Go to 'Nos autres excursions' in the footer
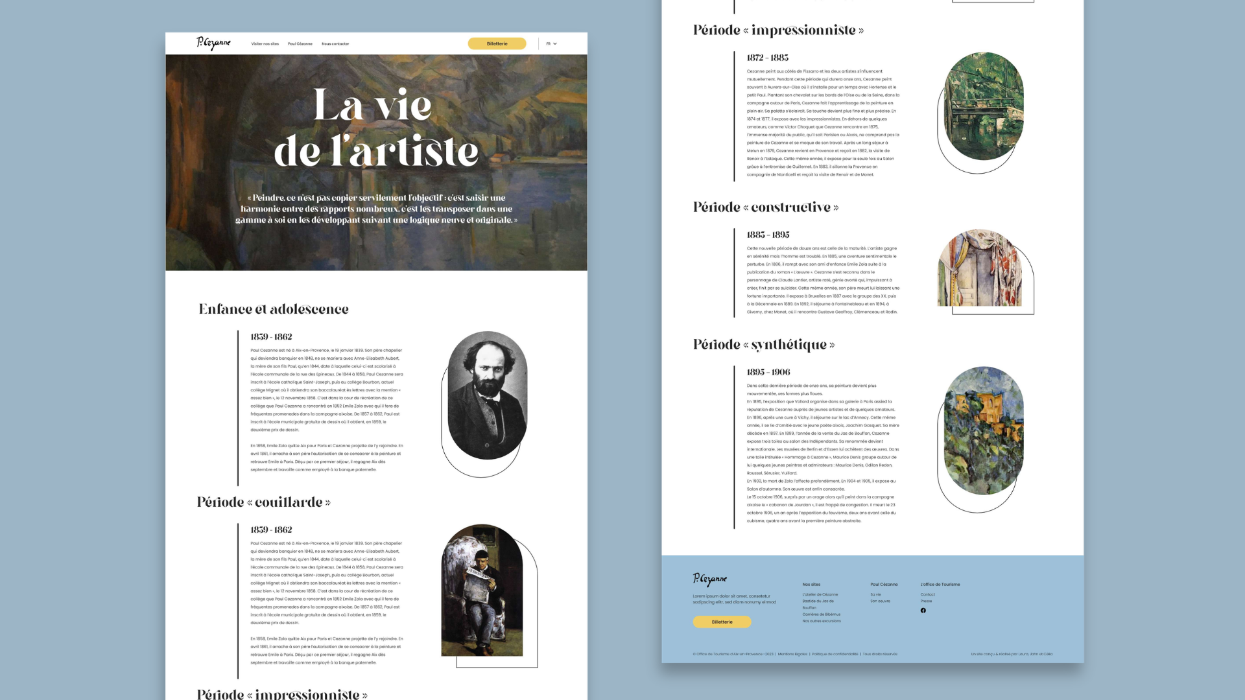Viewport: 1245px width, 700px height. [x=822, y=621]
